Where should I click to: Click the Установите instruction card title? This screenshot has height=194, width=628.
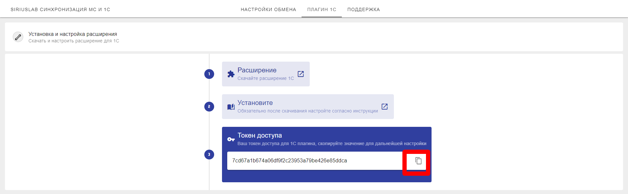click(x=255, y=103)
